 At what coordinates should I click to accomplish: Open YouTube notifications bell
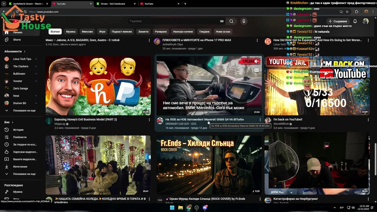355,21
